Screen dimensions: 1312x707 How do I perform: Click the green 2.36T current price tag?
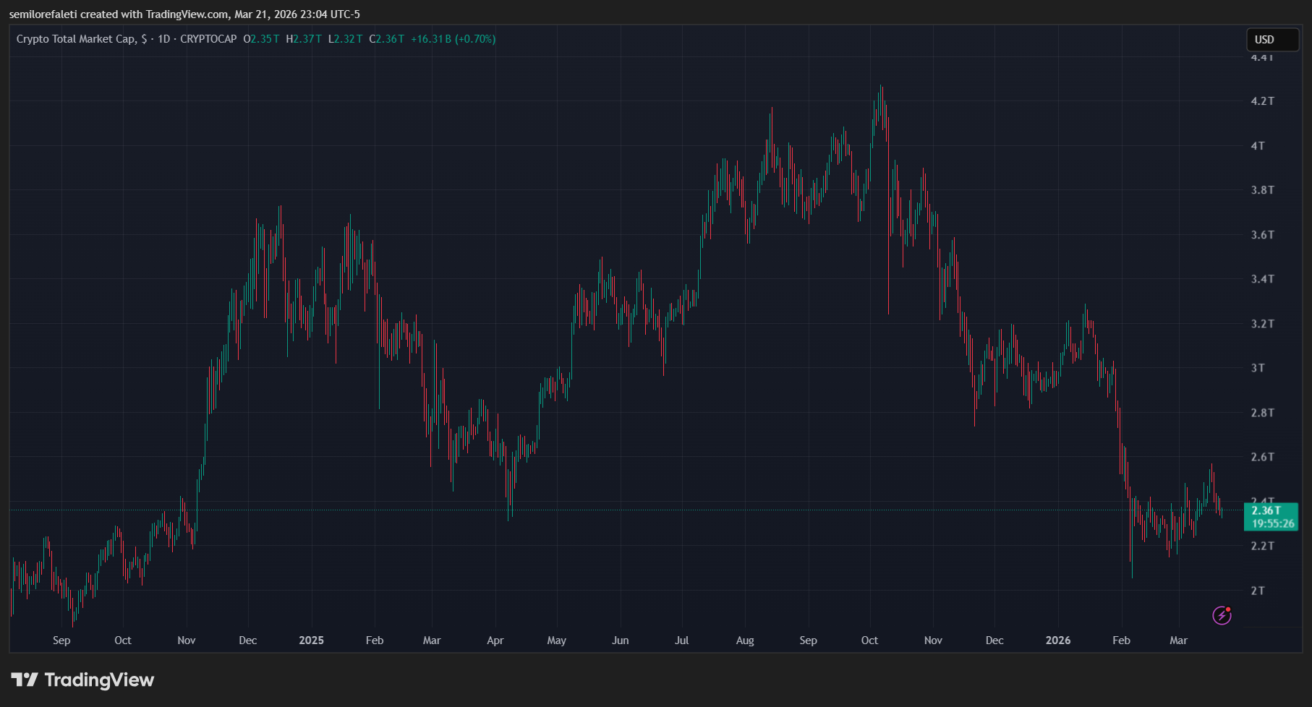(1266, 510)
